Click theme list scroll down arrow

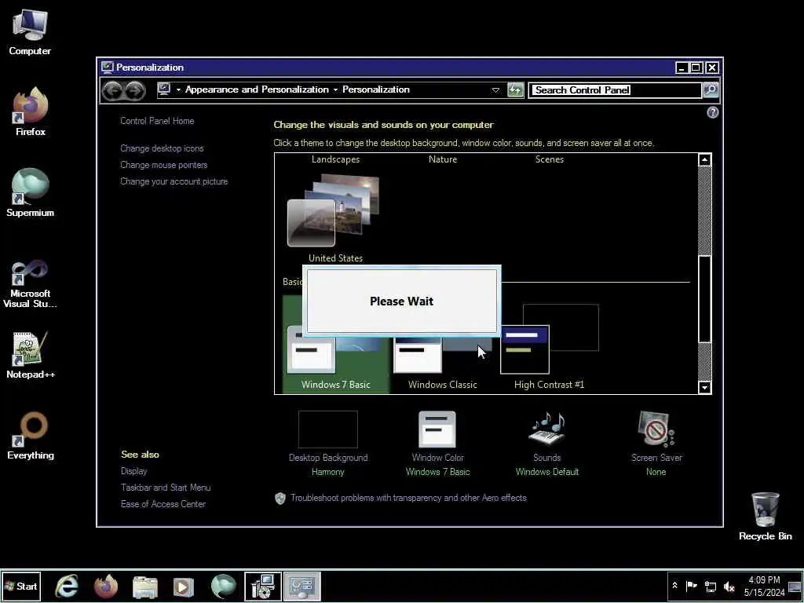click(704, 387)
